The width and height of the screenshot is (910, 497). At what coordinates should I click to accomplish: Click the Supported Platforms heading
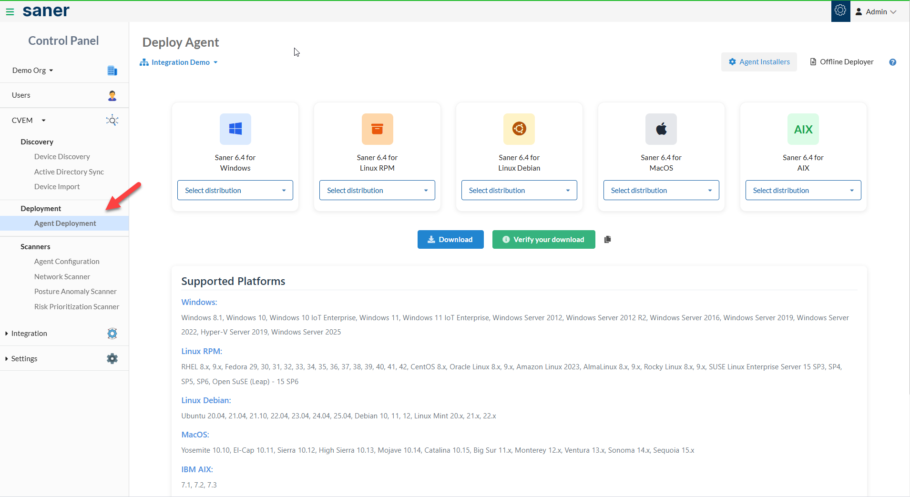pos(233,281)
